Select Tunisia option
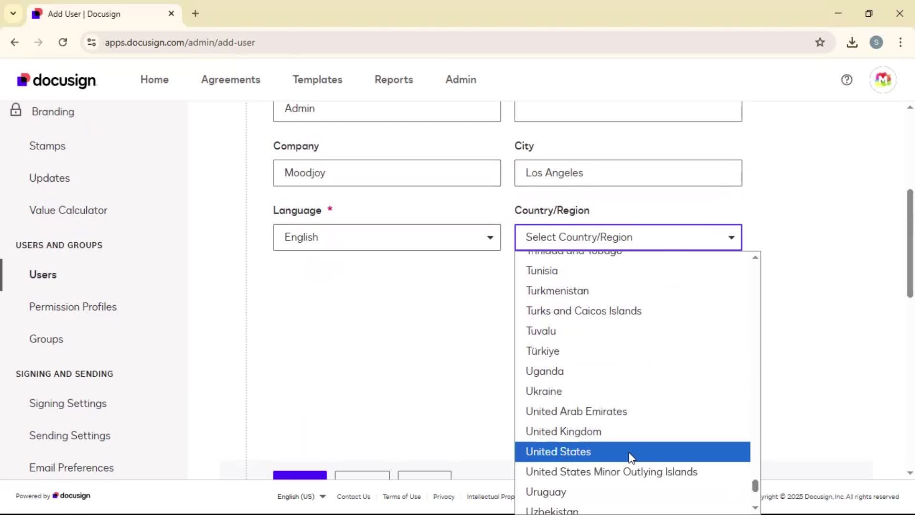 [x=632, y=271]
